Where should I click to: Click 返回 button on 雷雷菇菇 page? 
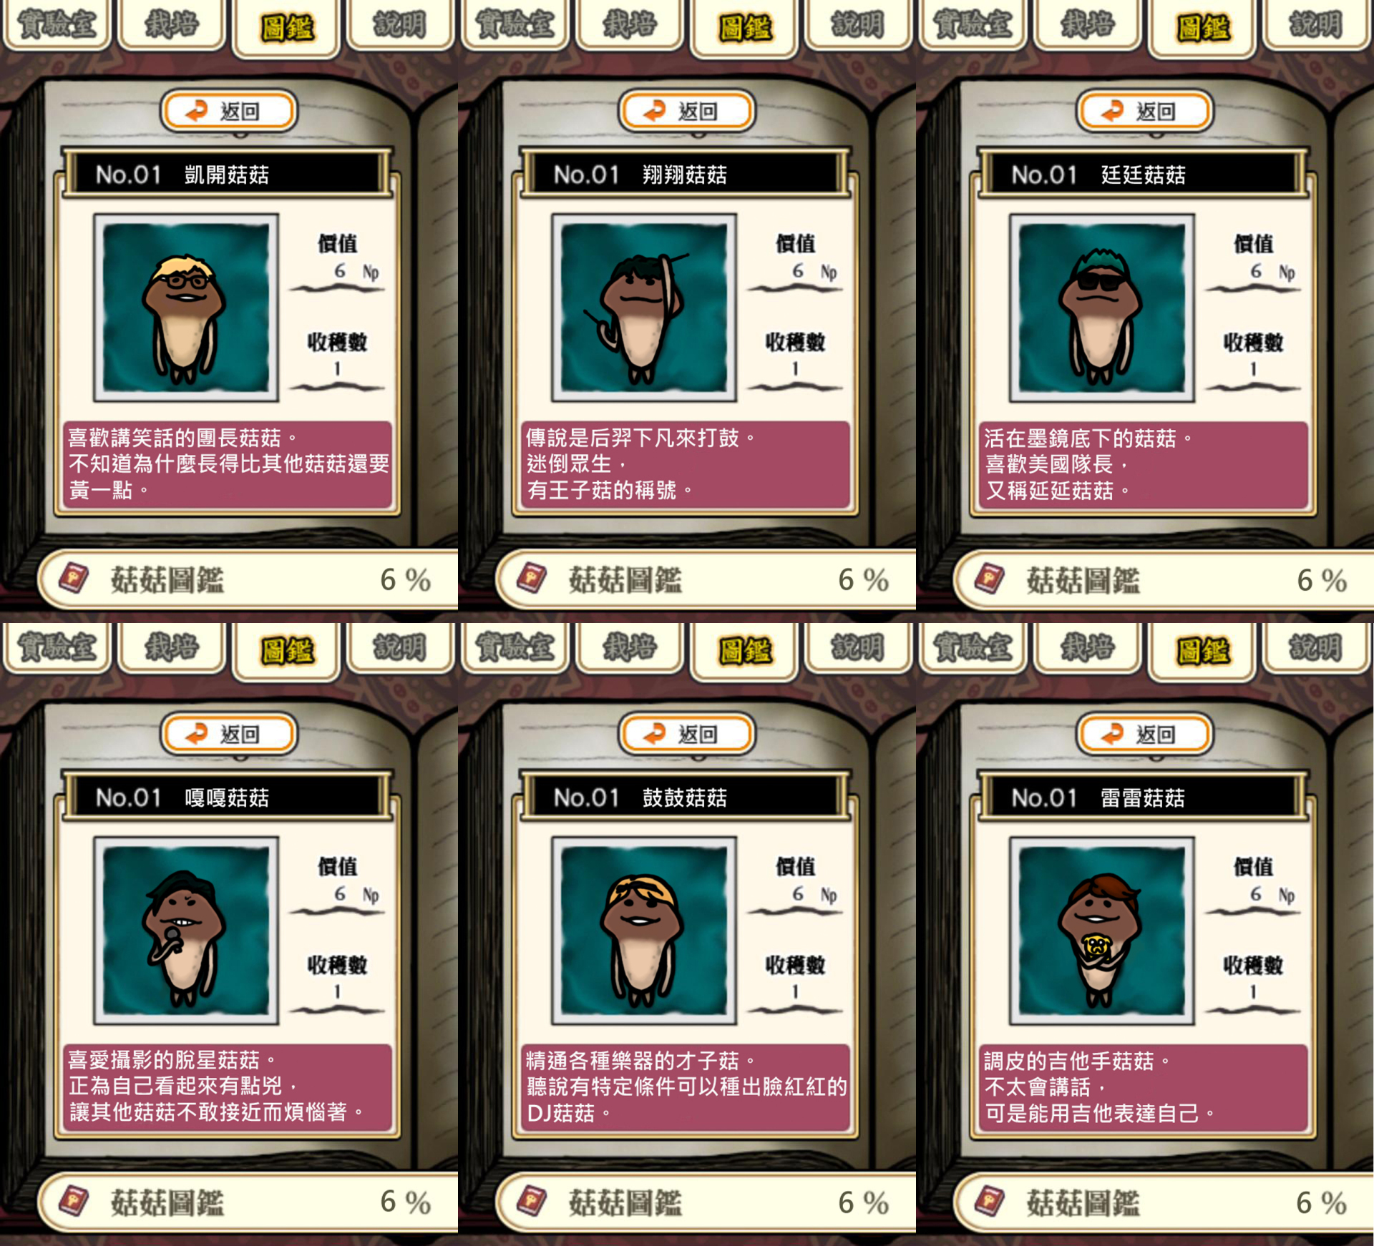[x=1144, y=734]
